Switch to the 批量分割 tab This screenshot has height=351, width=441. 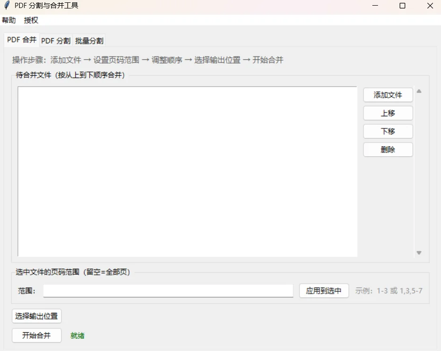[x=89, y=41]
